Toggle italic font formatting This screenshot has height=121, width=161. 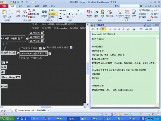tap(73, 14)
